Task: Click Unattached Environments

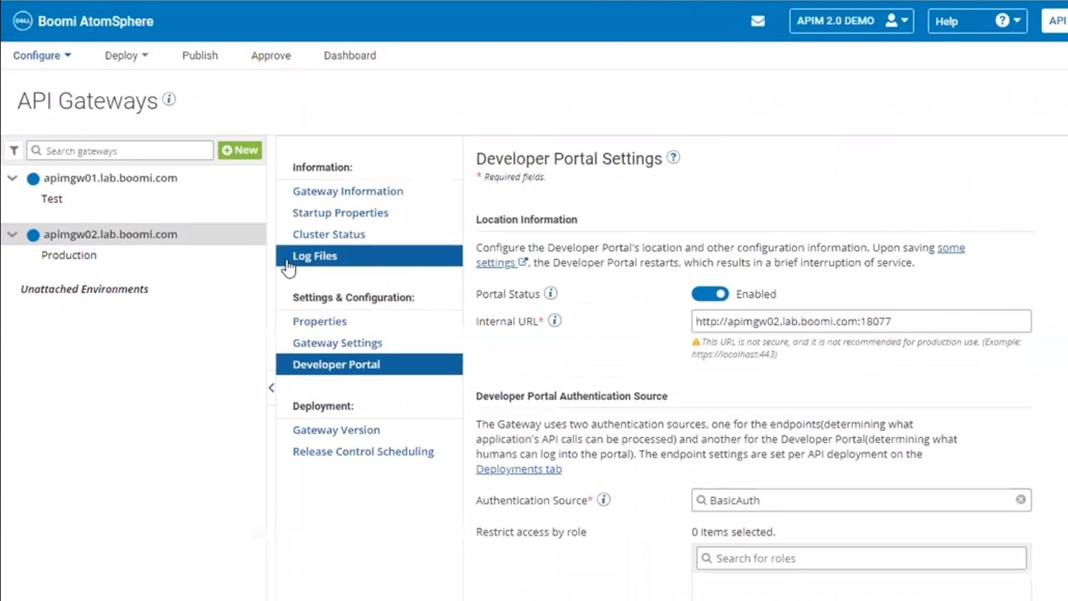Action: click(x=84, y=289)
